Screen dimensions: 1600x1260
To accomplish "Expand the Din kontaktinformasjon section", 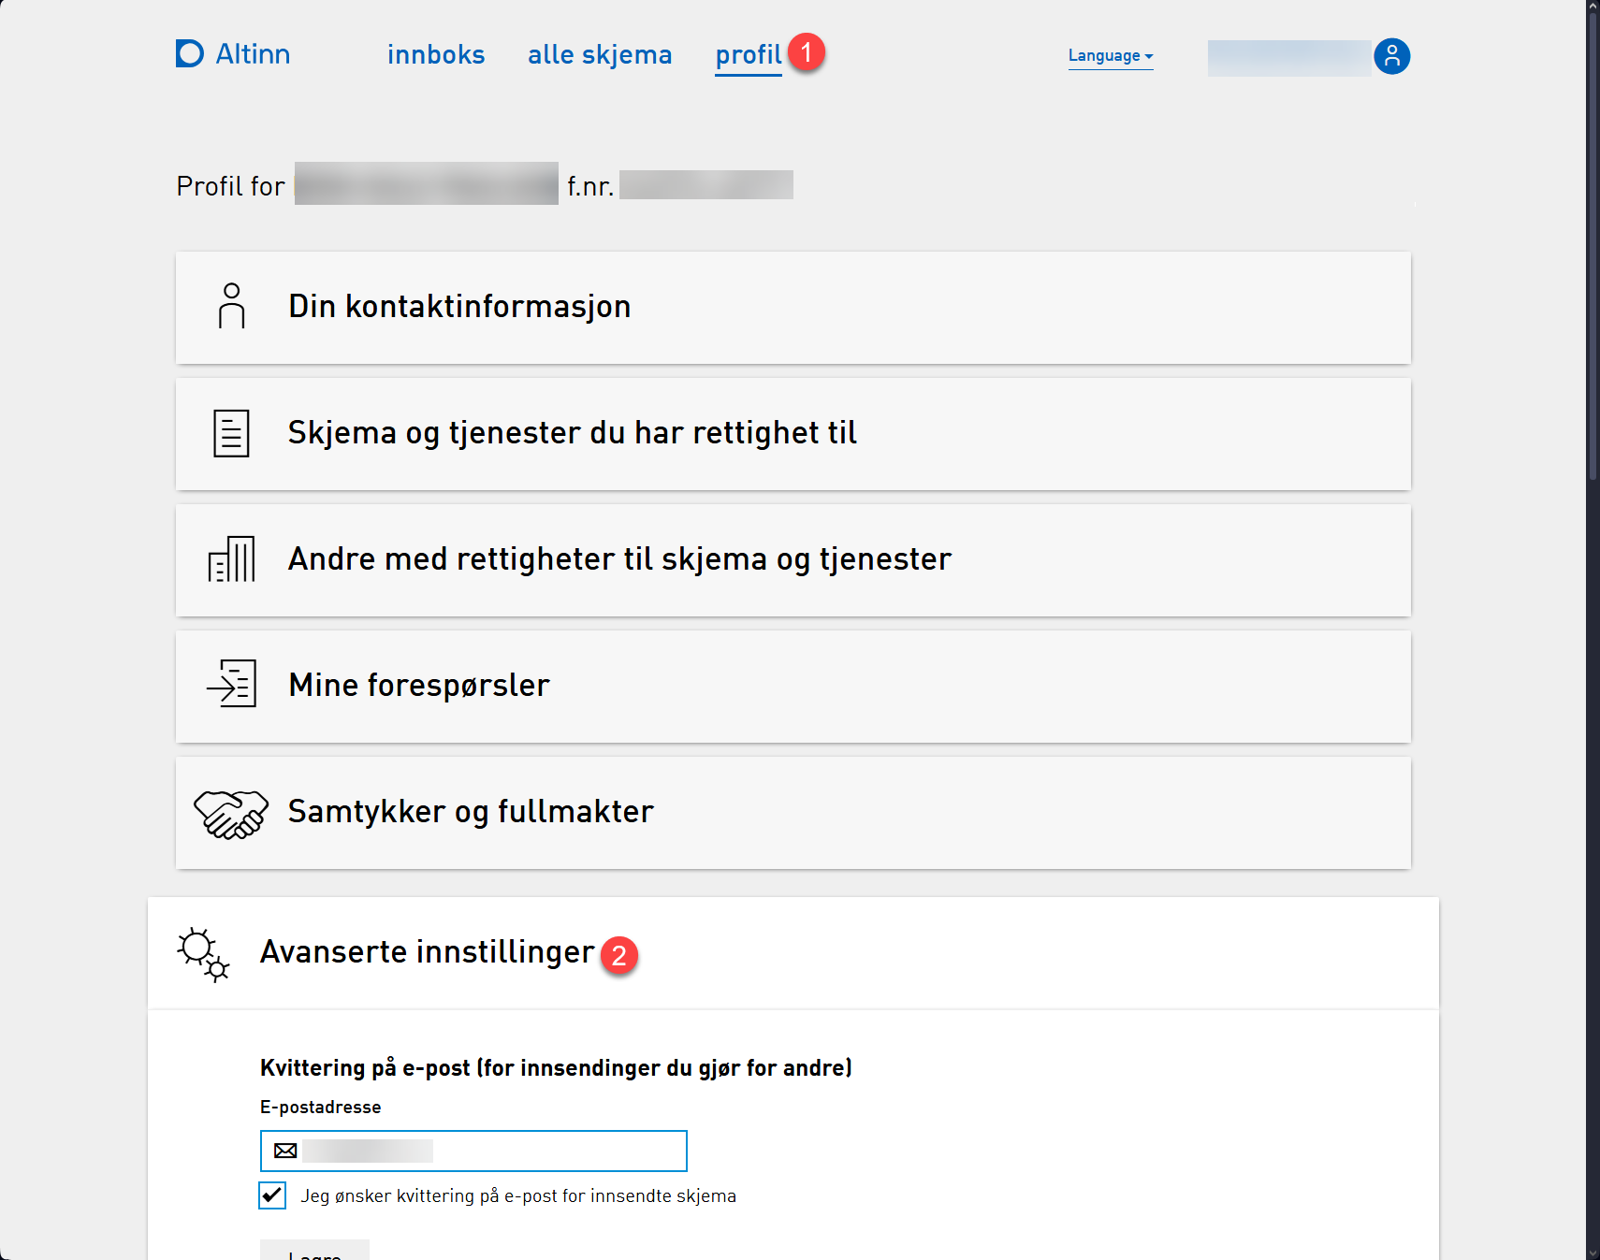I will 458,307.
